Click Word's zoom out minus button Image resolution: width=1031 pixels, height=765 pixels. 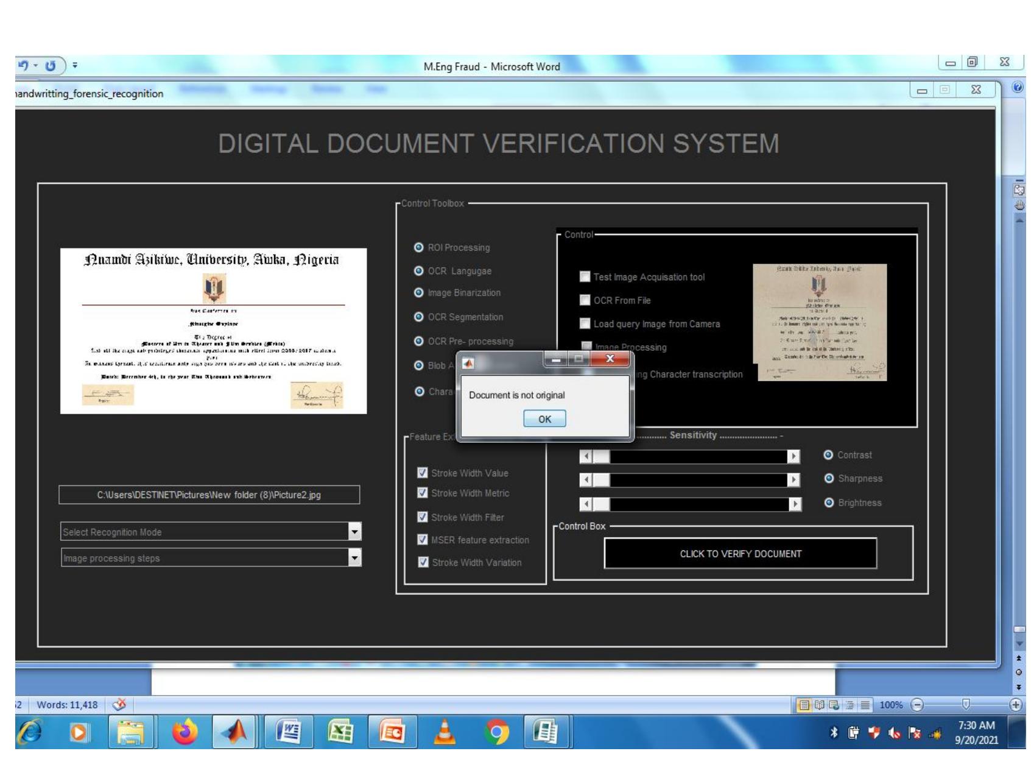pyautogui.click(x=917, y=705)
